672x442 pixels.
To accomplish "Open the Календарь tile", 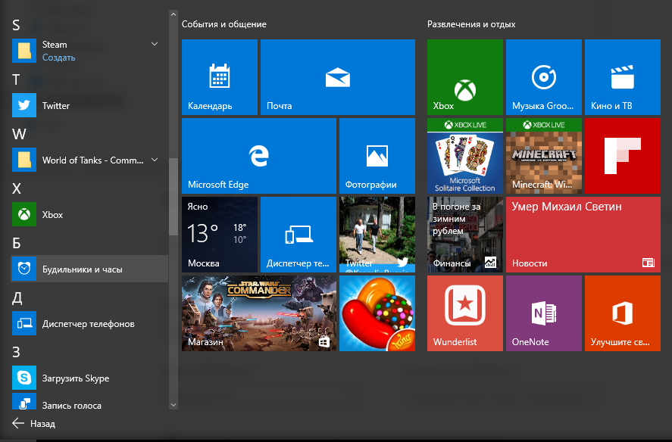I will 220,77.
